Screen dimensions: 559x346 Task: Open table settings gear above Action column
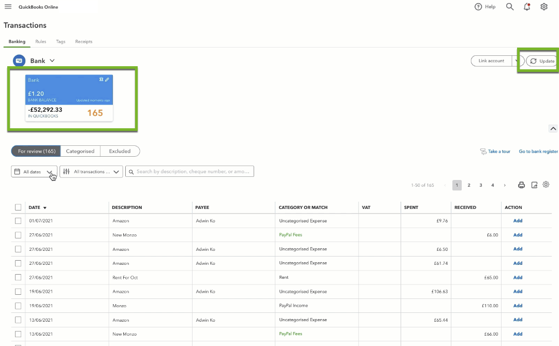tap(546, 185)
